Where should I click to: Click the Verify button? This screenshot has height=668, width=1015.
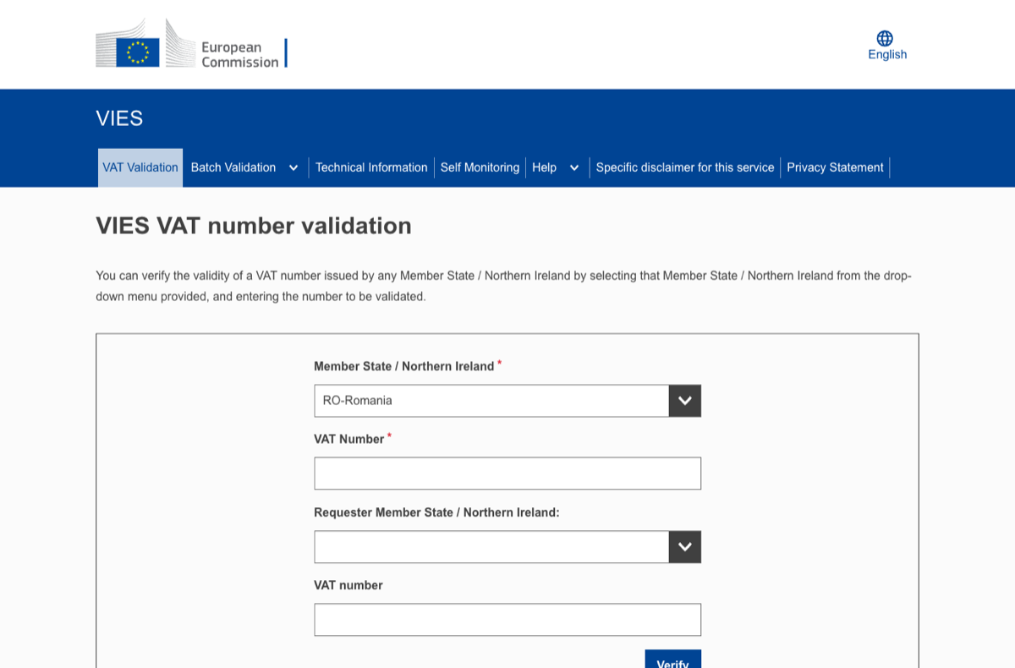(x=672, y=661)
